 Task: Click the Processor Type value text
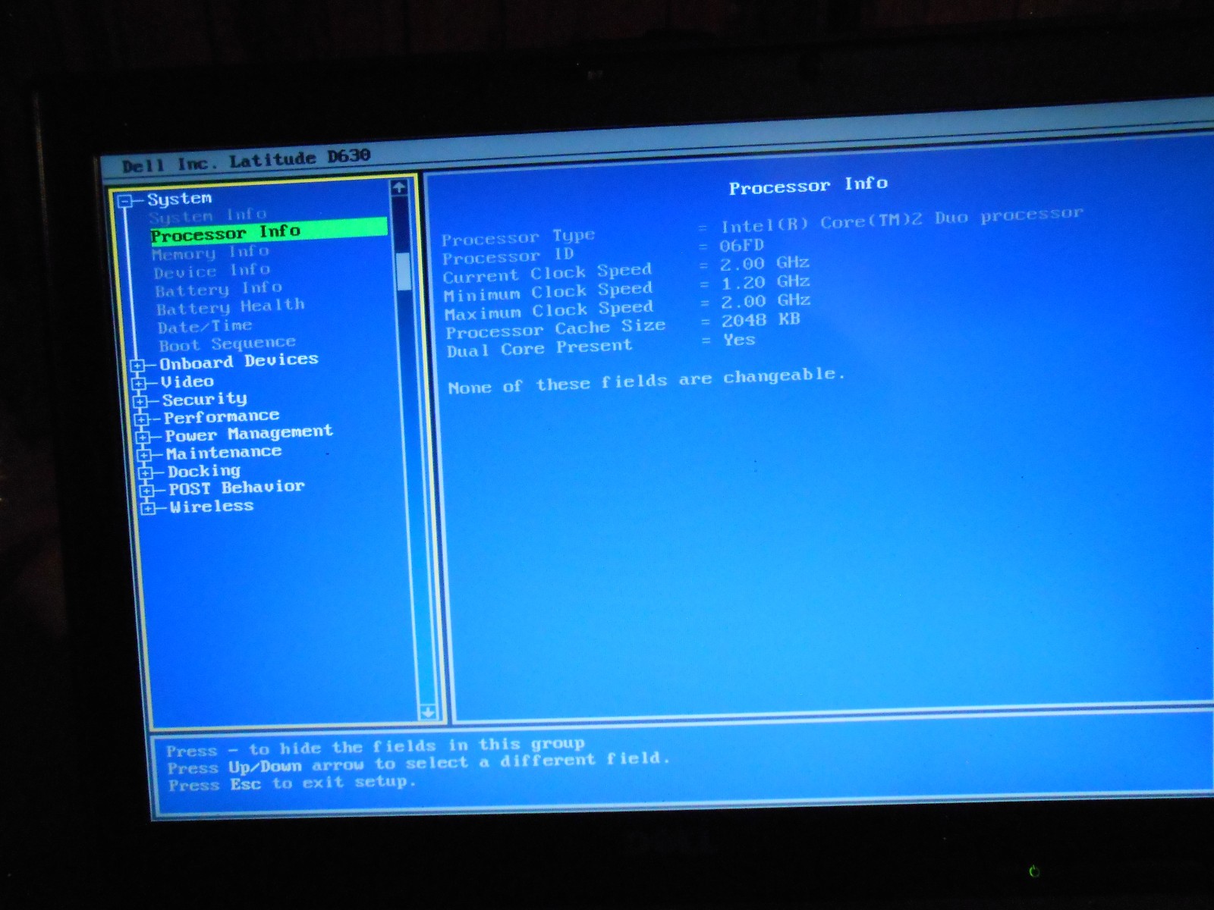(902, 220)
